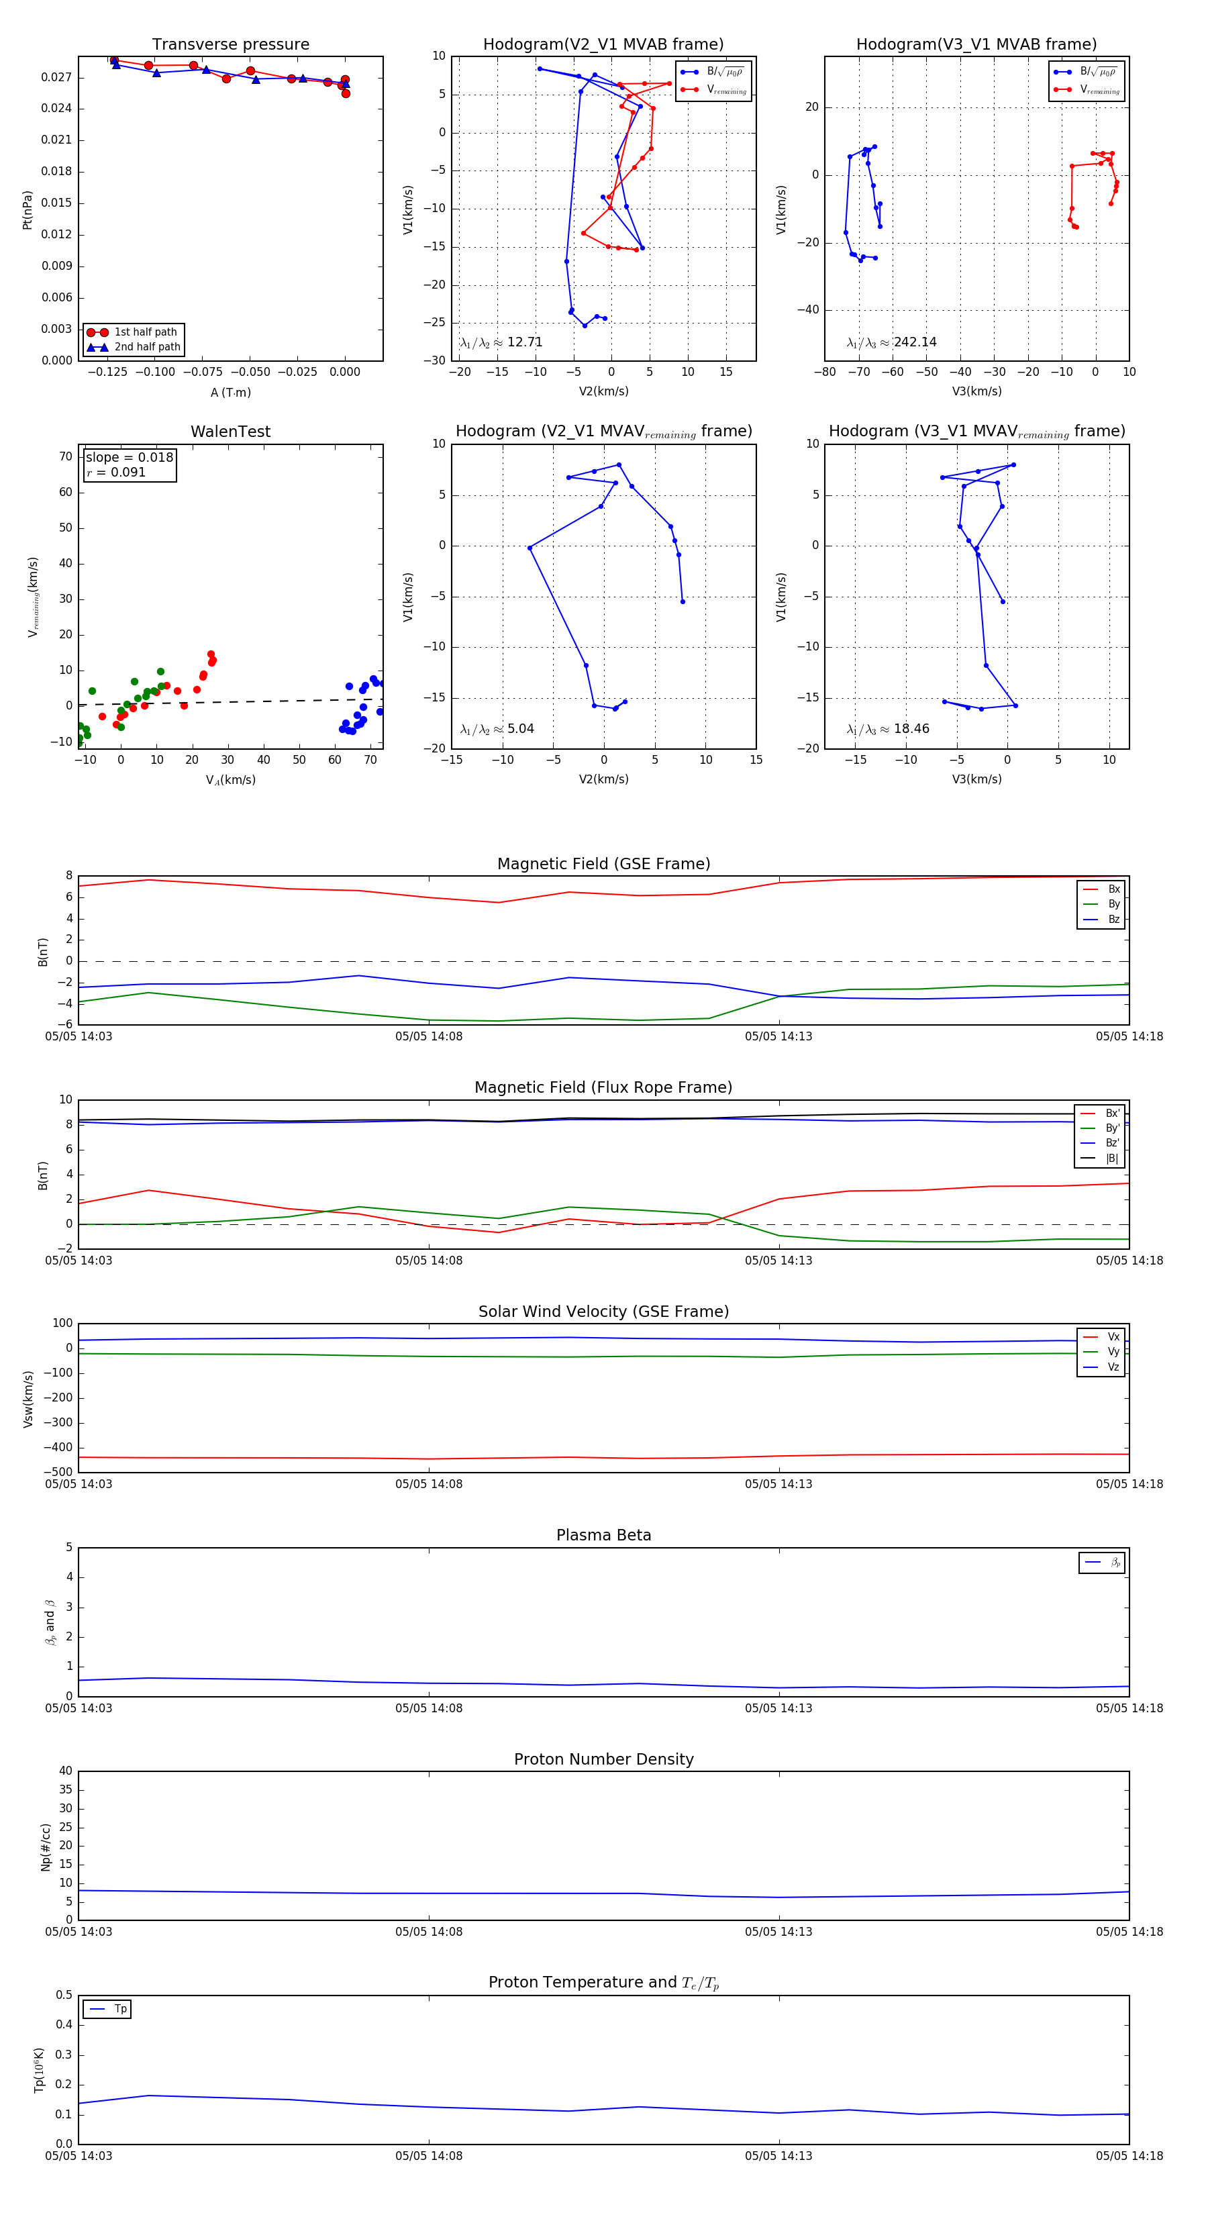The image size is (1208, 2215).
Task: Click the βp legend entry in Plasma Beta plot
Action: [1102, 1563]
